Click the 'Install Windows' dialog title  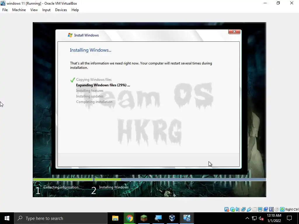point(86,35)
